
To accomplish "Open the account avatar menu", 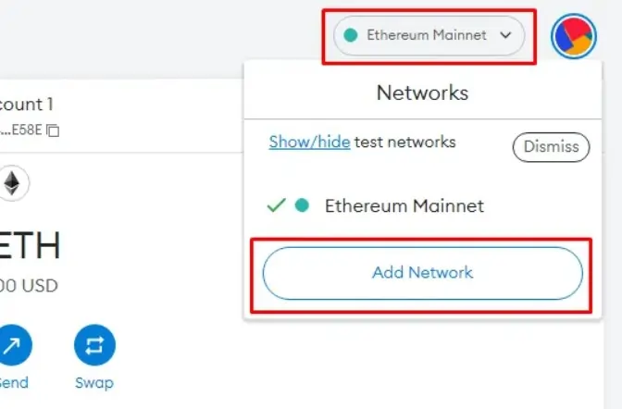I will point(574,36).
